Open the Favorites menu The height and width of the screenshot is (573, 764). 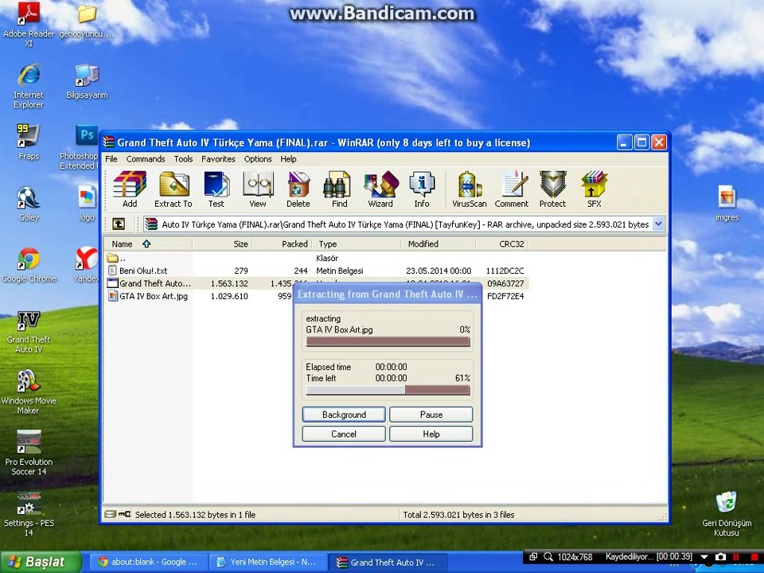[x=218, y=159]
